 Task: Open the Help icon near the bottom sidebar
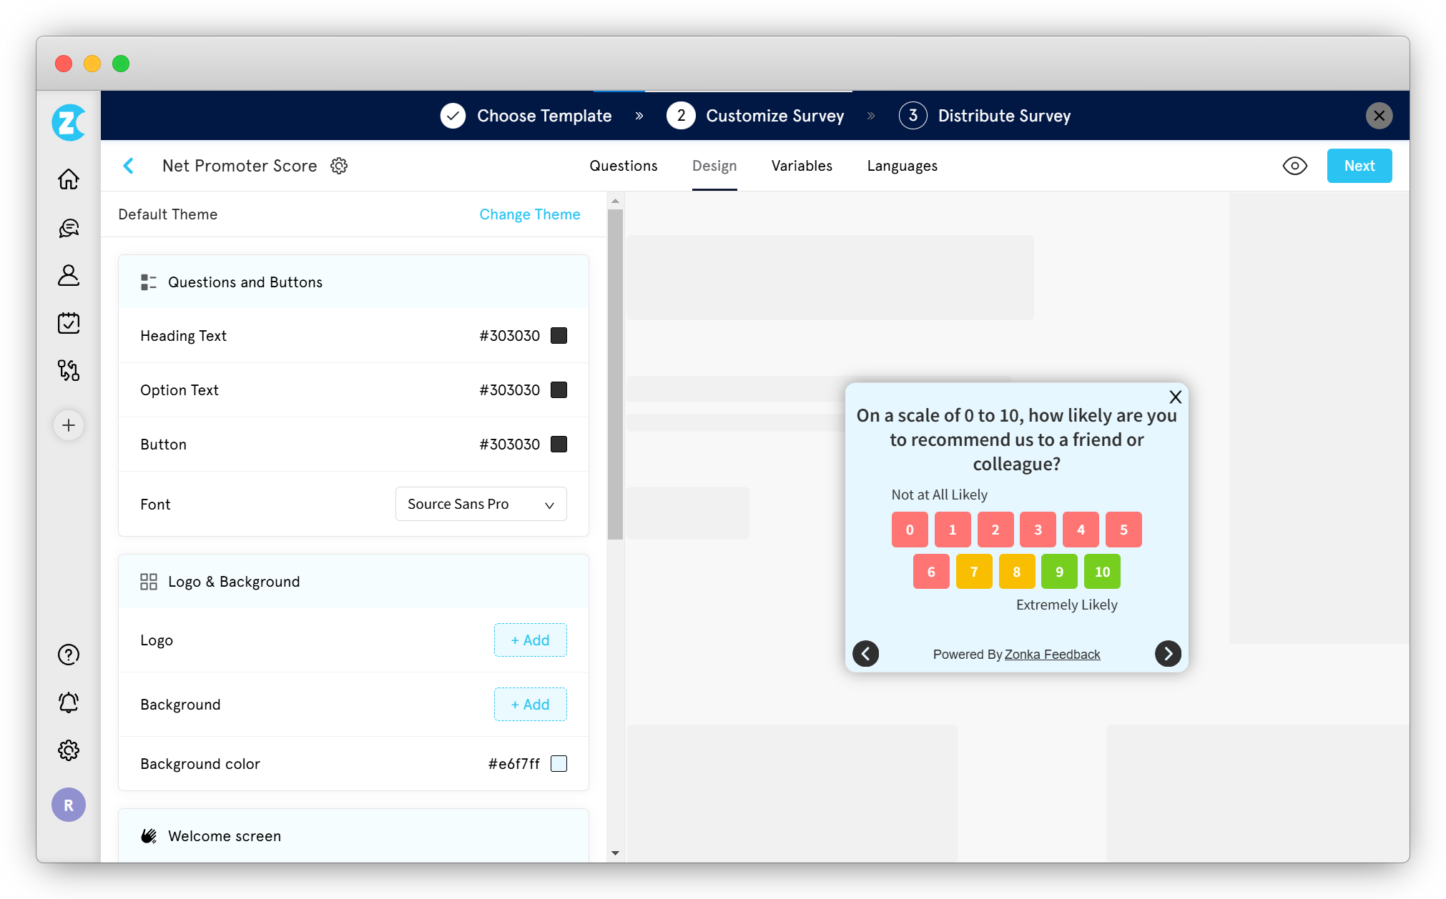point(69,655)
